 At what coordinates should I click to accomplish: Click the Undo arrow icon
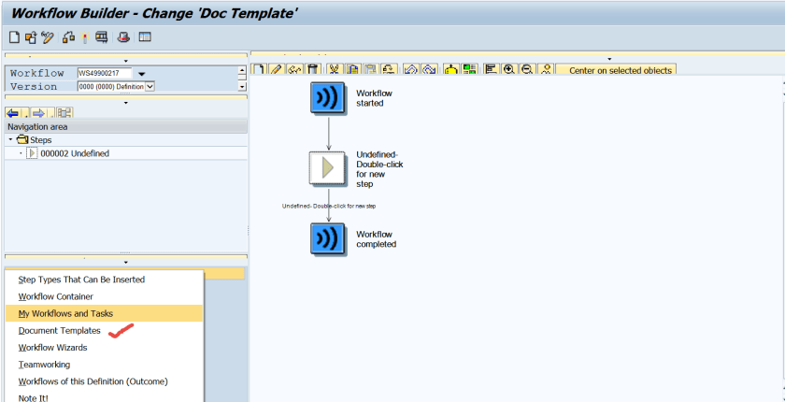410,69
